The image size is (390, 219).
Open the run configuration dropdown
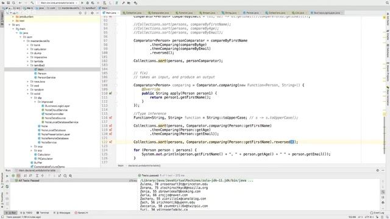[x=58, y=2]
